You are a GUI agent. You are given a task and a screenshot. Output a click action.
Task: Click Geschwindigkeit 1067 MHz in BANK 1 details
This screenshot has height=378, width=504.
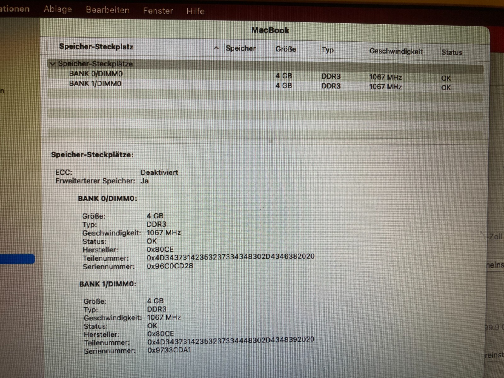point(164,317)
